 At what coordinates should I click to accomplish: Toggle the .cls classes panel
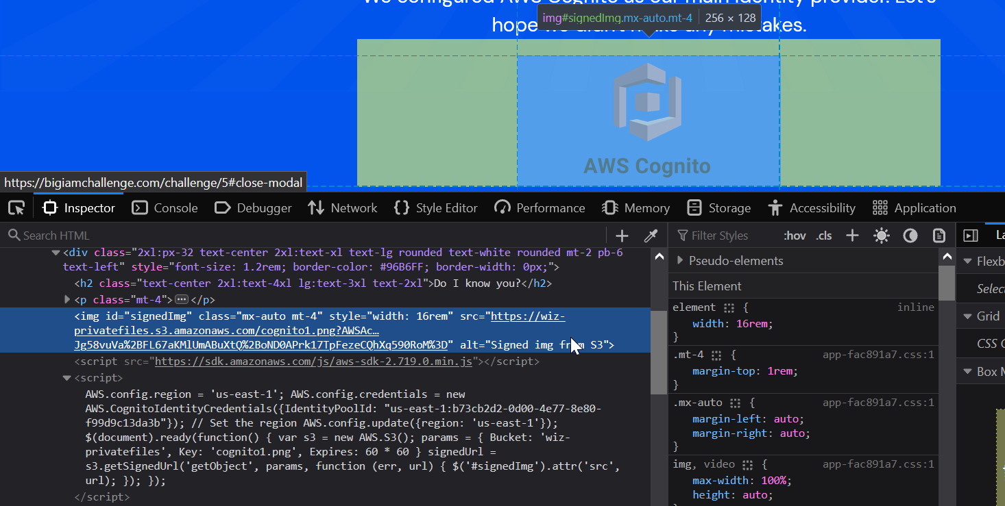click(x=824, y=236)
